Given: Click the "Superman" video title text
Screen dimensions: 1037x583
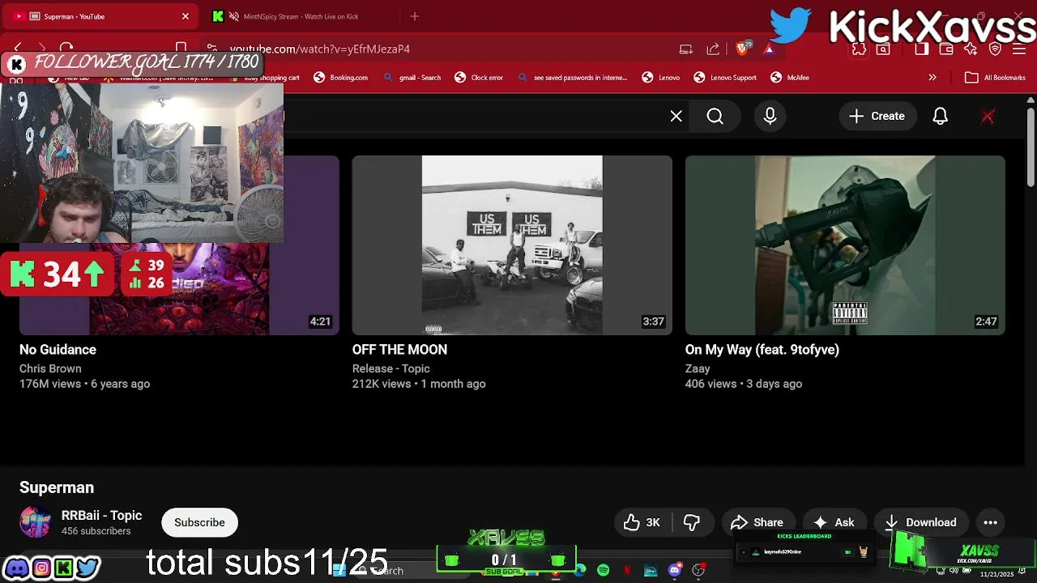Looking at the screenshot, I should click(x=57, y=487).
